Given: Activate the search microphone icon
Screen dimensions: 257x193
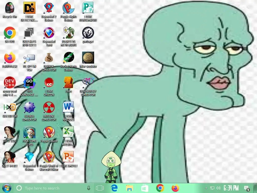Looking at the screenshot, I should click(89, 188).
